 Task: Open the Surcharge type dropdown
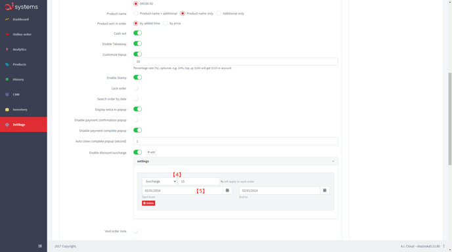(x=160, y=181)
